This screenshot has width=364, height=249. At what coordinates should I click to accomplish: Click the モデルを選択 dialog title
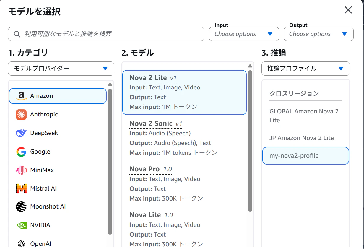pos(34,12)
